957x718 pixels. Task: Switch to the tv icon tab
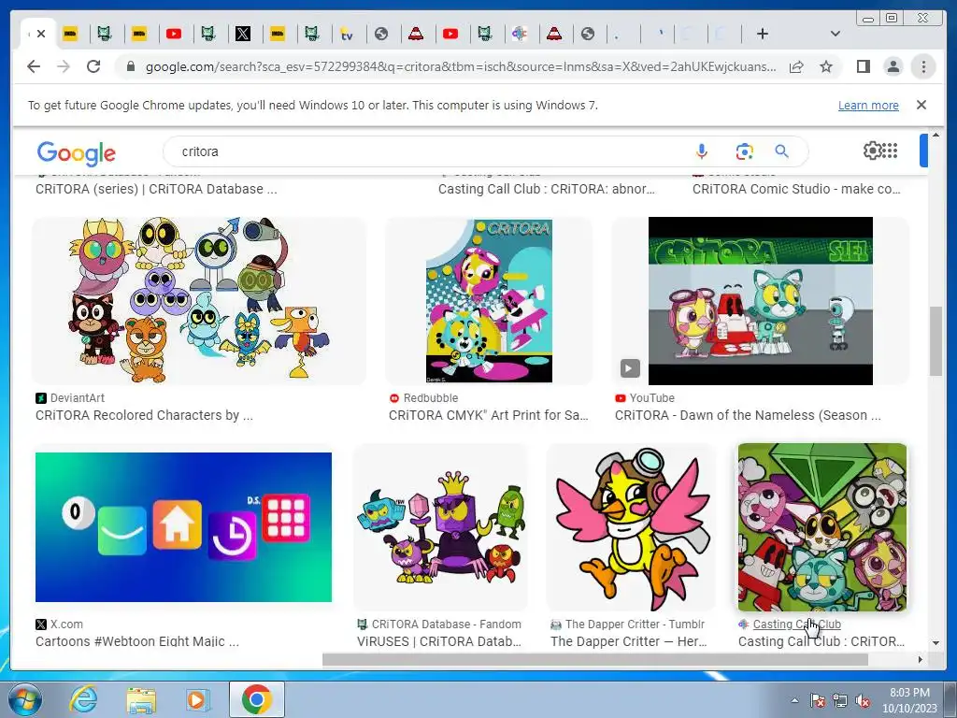347,34
